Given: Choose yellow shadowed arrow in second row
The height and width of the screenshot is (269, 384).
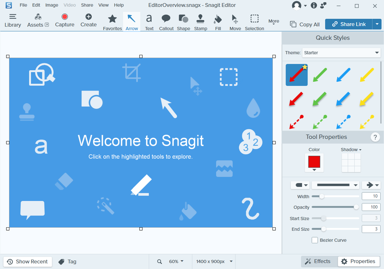Looking at the screenshot, I should [x=367, y=99].
